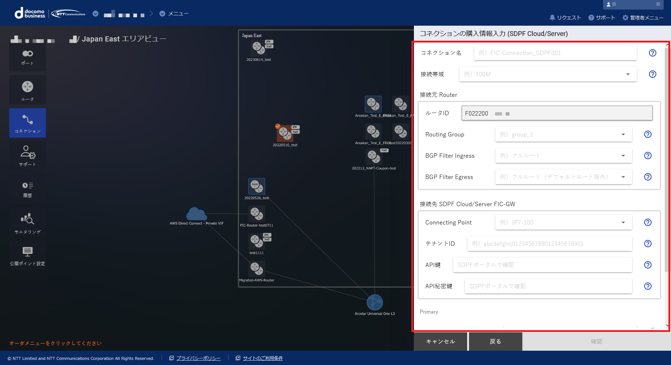Screen dimensions: 671x365
Task: Click the Migrated-AWS-Router icon
Action: 257,269
